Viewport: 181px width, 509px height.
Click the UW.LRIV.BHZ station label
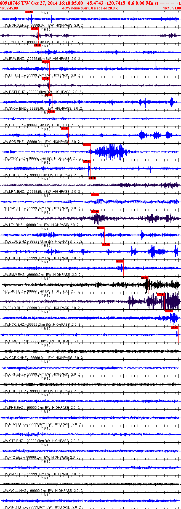42,192
